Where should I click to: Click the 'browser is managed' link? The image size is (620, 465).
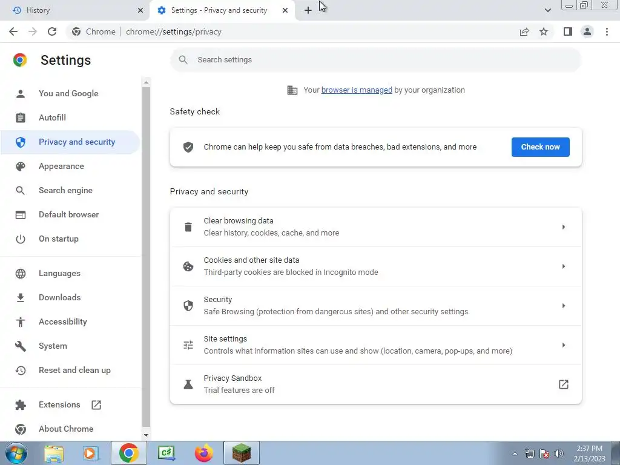point(357,90)
